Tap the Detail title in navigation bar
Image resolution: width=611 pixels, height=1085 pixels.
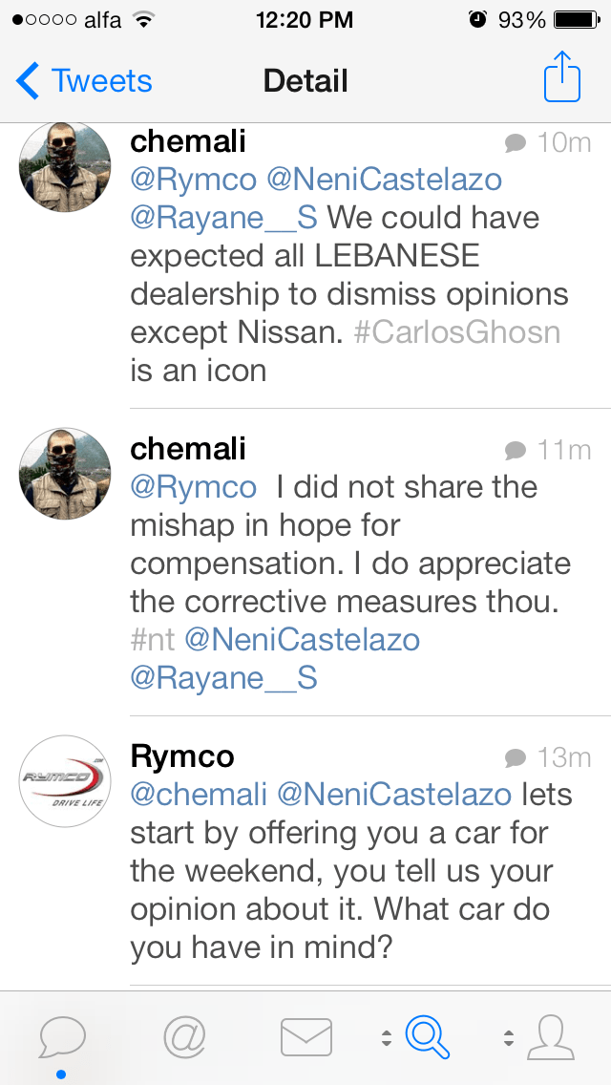point(305,80)
